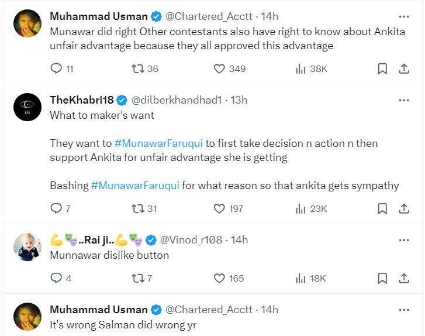Open the @dilberkhandhad1 profile handle
This screenshot has height=336, width=425.
[x=178, y=100]
